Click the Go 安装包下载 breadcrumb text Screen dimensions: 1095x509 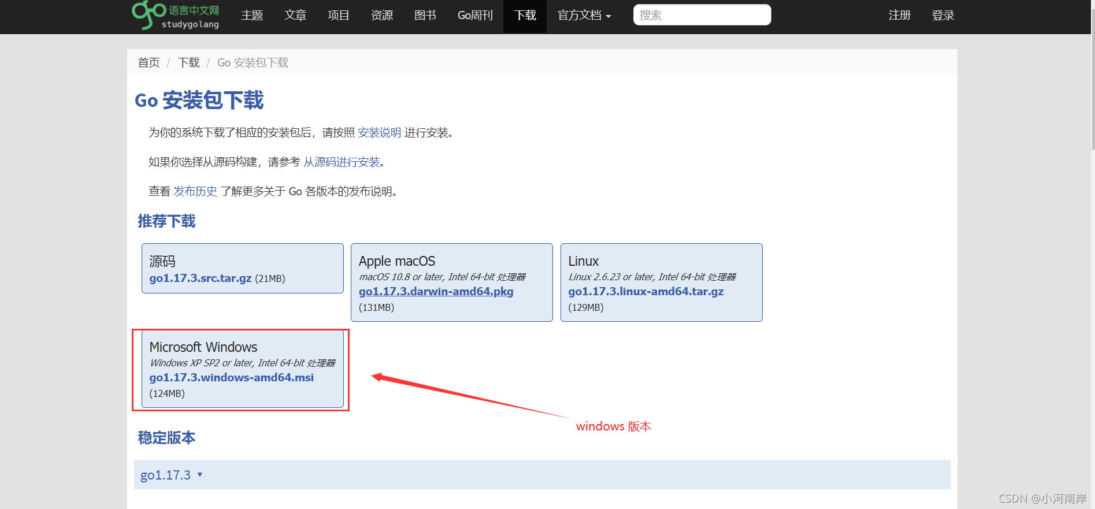click(x=253, y=62)
